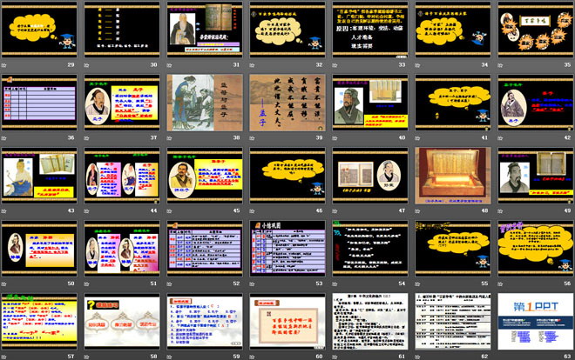
Task: Select slide 61 thumbnail with white text document
Action: click(x=370, y=321)
